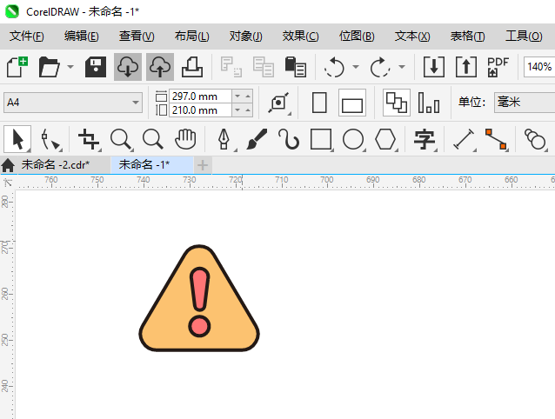Increase page width with up stepper
This screenshot has width=555, height=419.
(x=248, y=96)
